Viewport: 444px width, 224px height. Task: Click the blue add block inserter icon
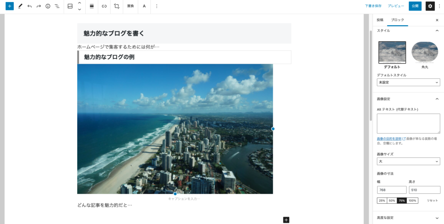10,6
